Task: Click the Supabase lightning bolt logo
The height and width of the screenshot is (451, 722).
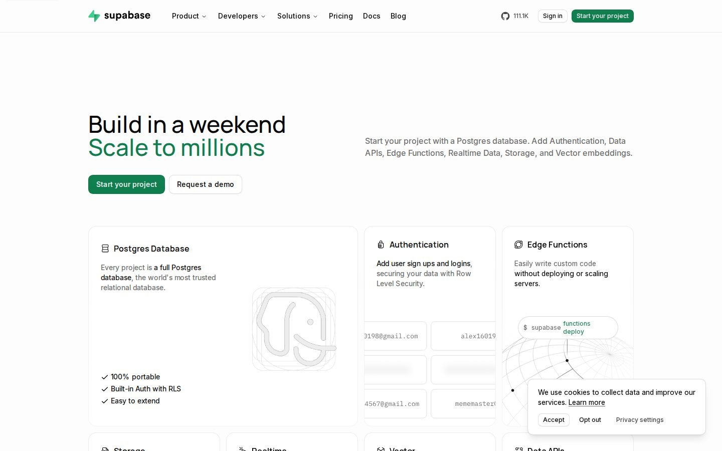Action: coord(94,16)
